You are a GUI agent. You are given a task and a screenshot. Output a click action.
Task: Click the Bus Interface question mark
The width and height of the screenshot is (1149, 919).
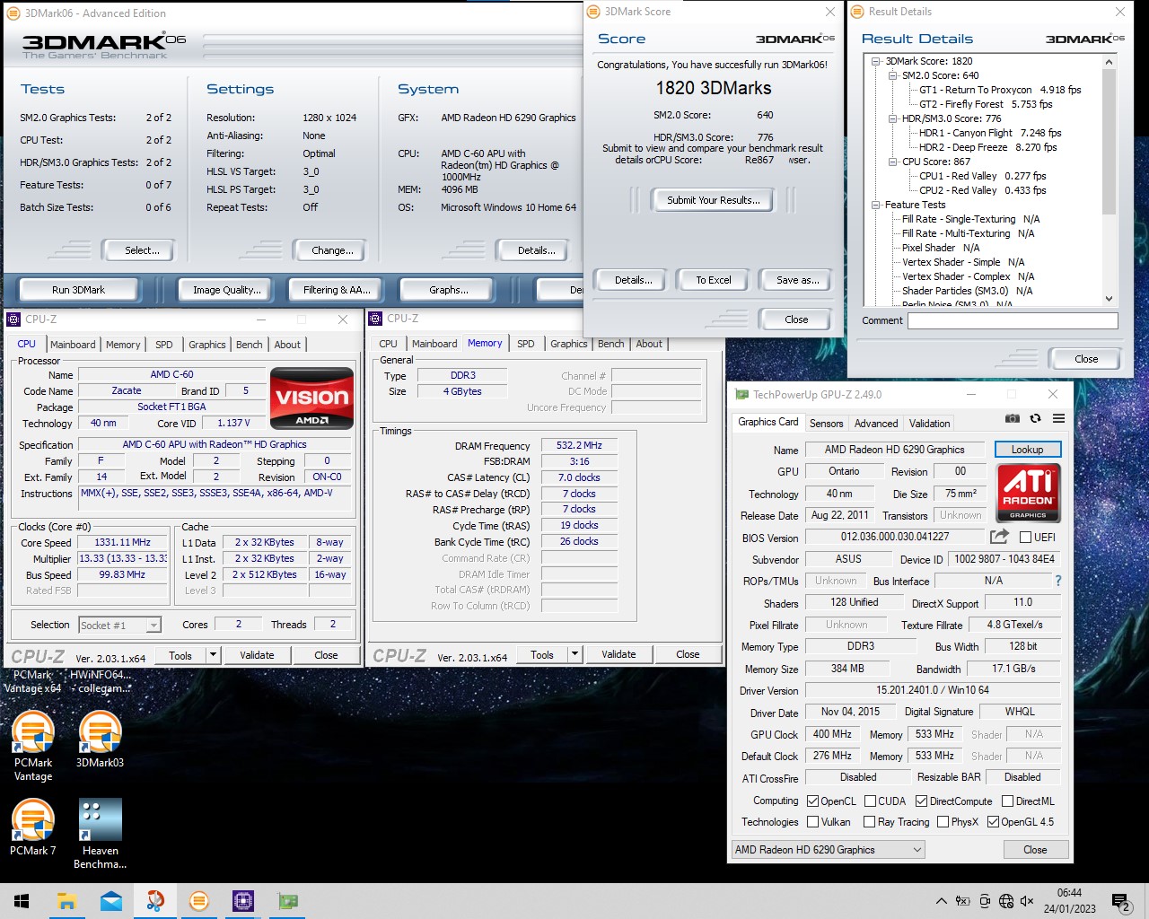[x=1057, y=581]
